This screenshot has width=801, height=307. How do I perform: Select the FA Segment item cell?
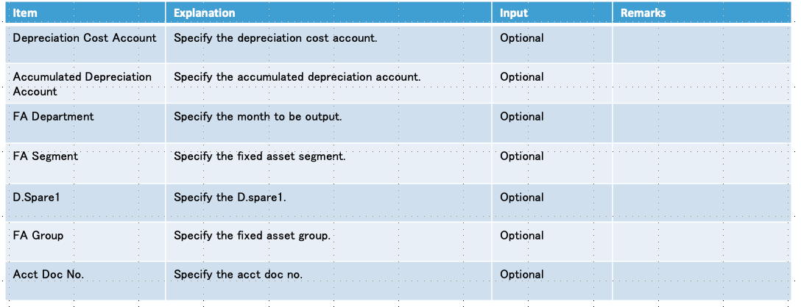coord(86,163)
